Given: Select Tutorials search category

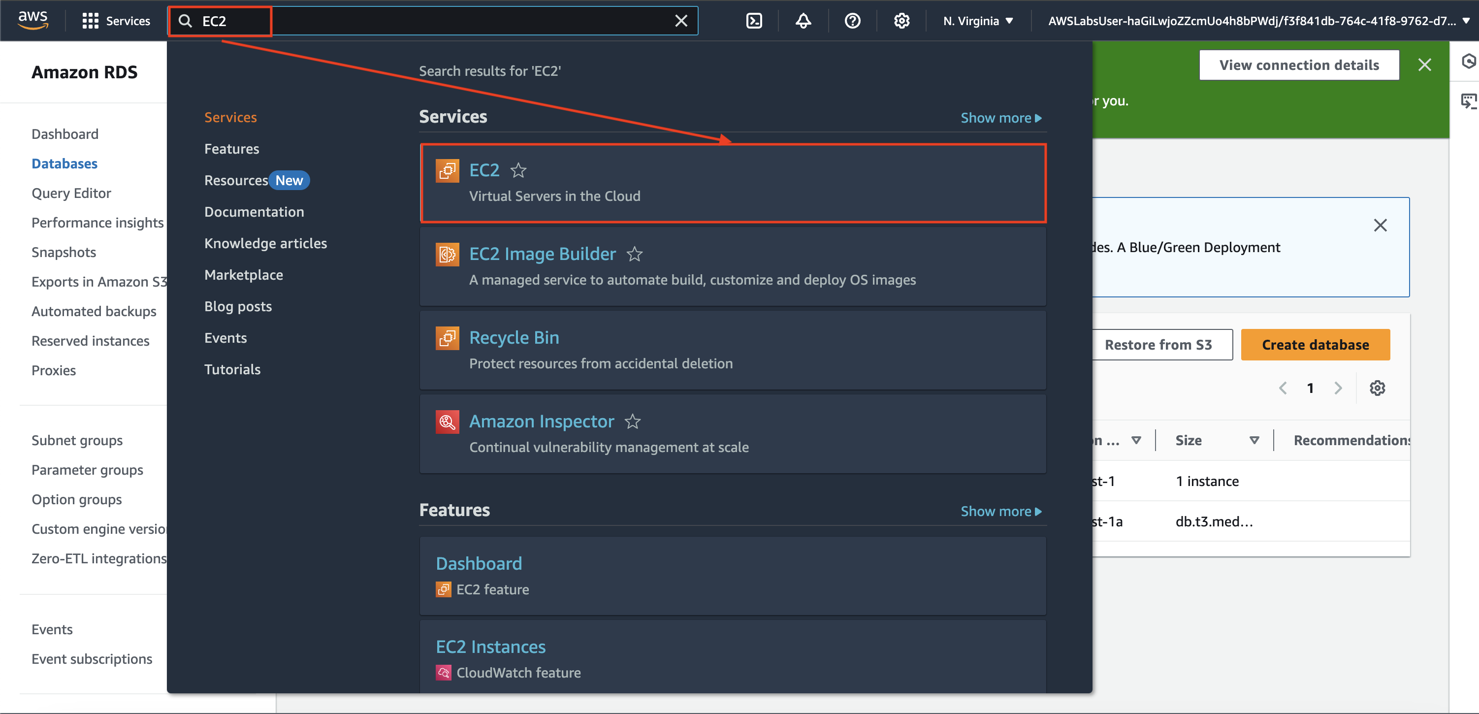Looking at the screenshot, I should point(232,369).
